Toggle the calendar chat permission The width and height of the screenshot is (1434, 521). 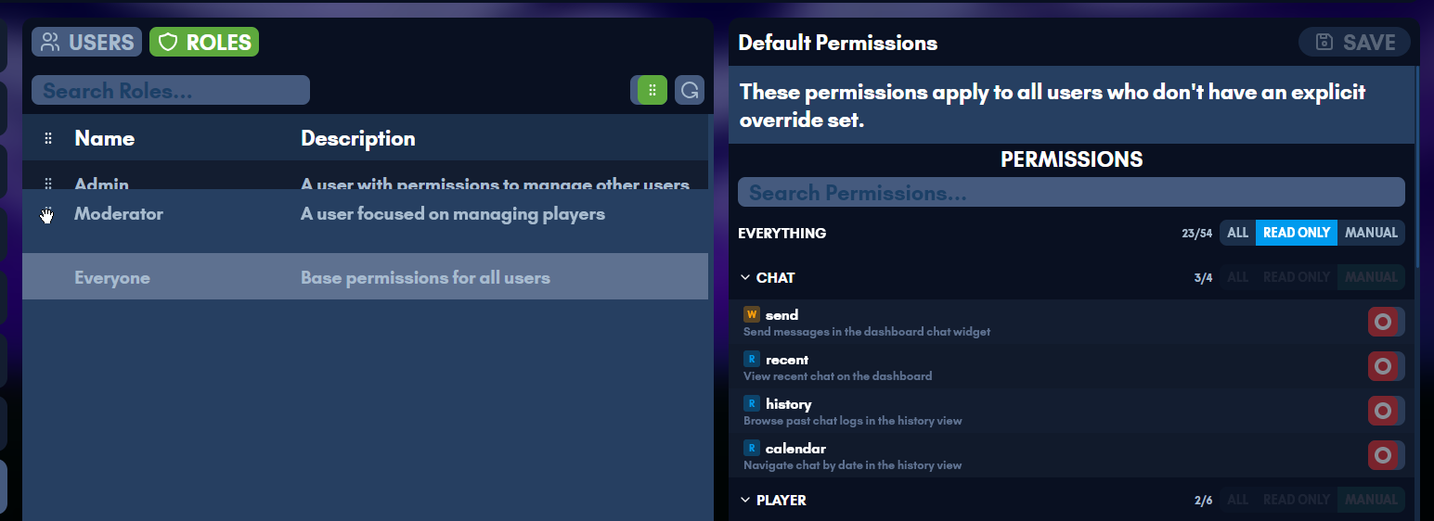click(1386, 455)
